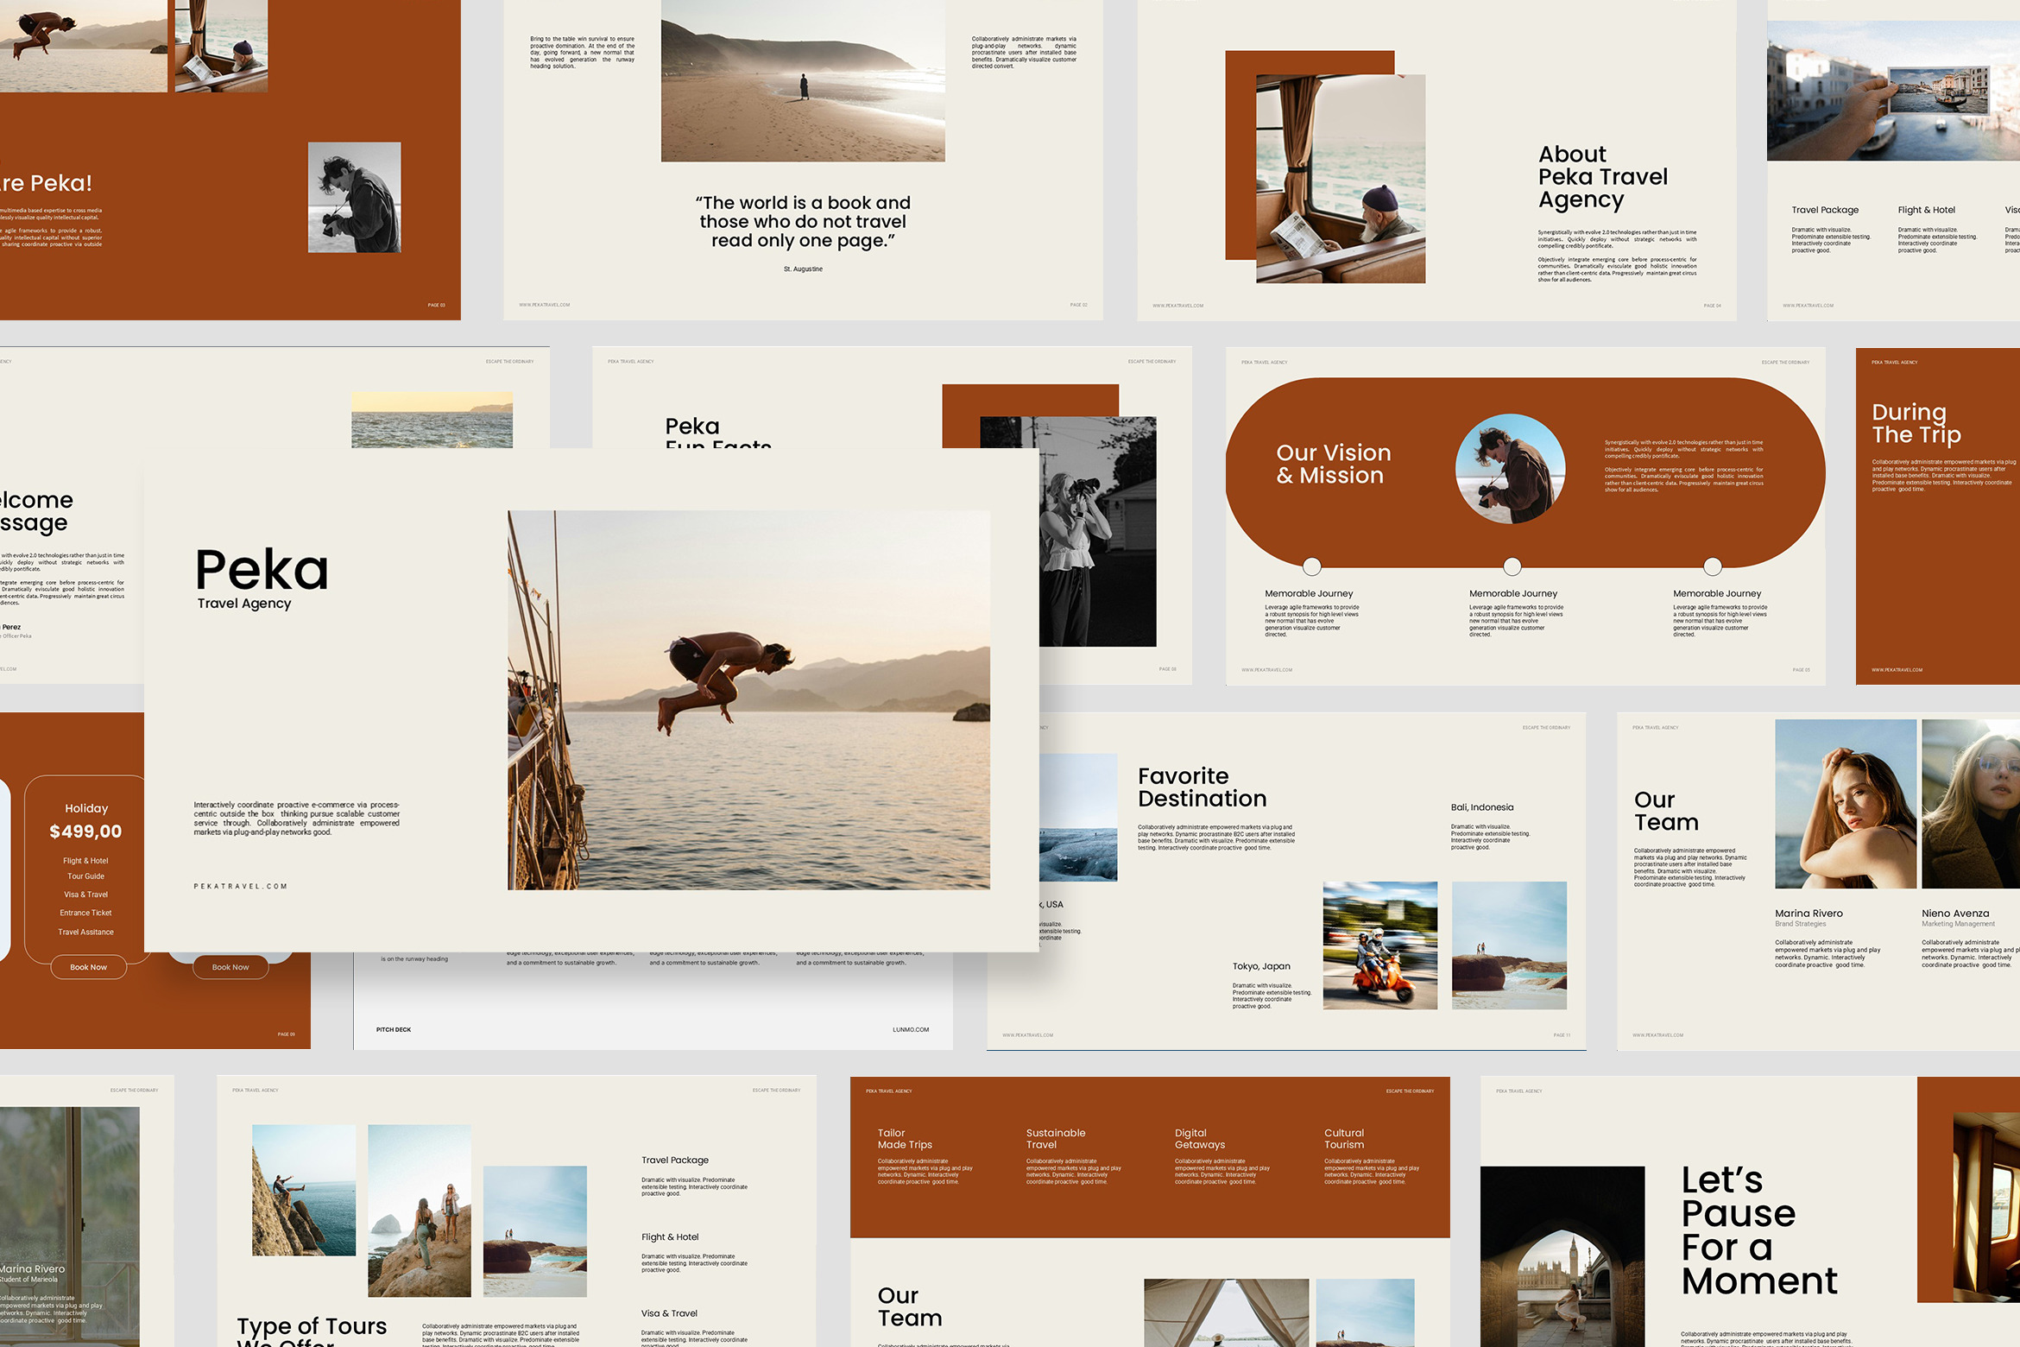Click the PEKATRAVEL.COM link on the cover slide
The image size is (2020, 1347).
(240, 886)
